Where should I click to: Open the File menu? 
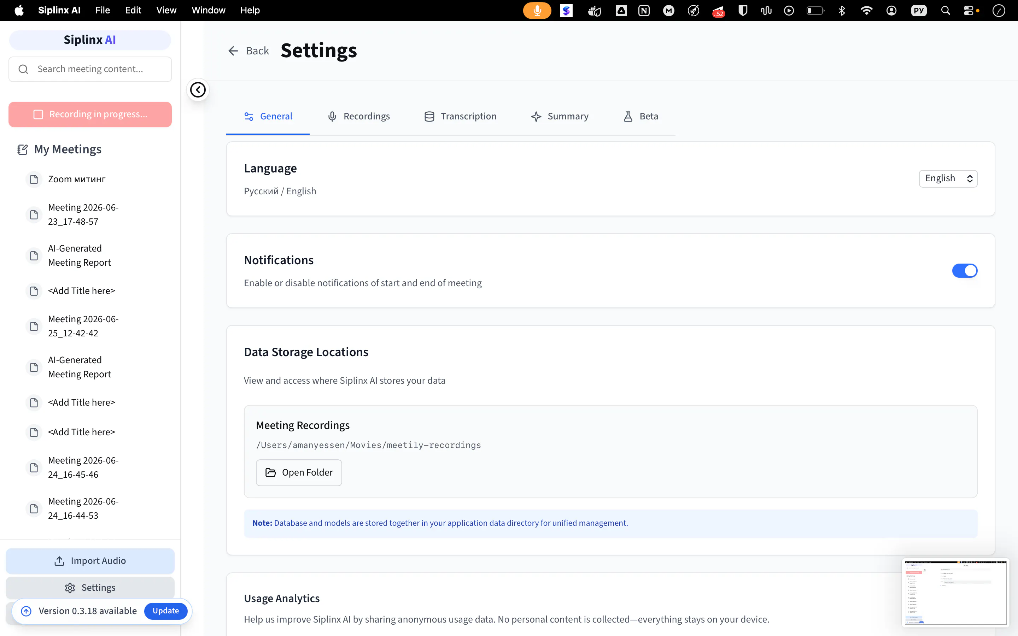(x=103, y=10)
